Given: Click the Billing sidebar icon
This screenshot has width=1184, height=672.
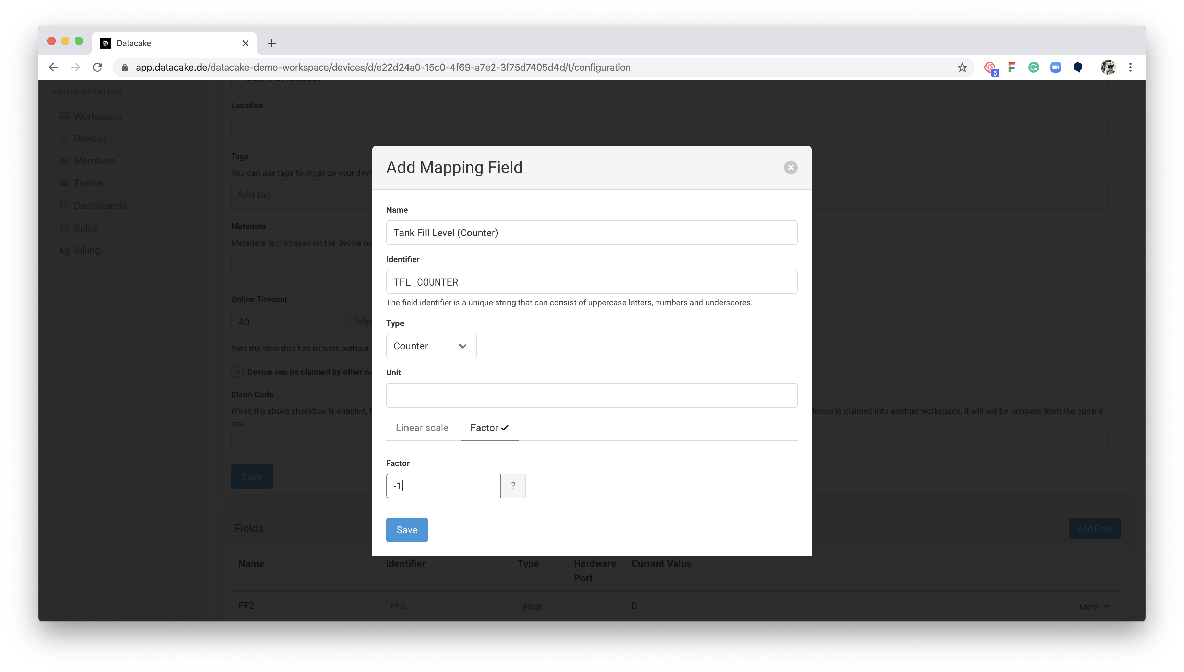Looking at the screenshot, I should click(64, 250).
